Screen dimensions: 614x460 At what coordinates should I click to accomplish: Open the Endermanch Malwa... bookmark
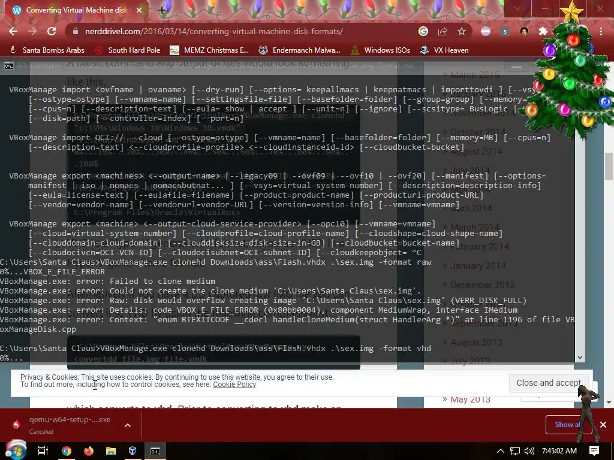point(300,50)
